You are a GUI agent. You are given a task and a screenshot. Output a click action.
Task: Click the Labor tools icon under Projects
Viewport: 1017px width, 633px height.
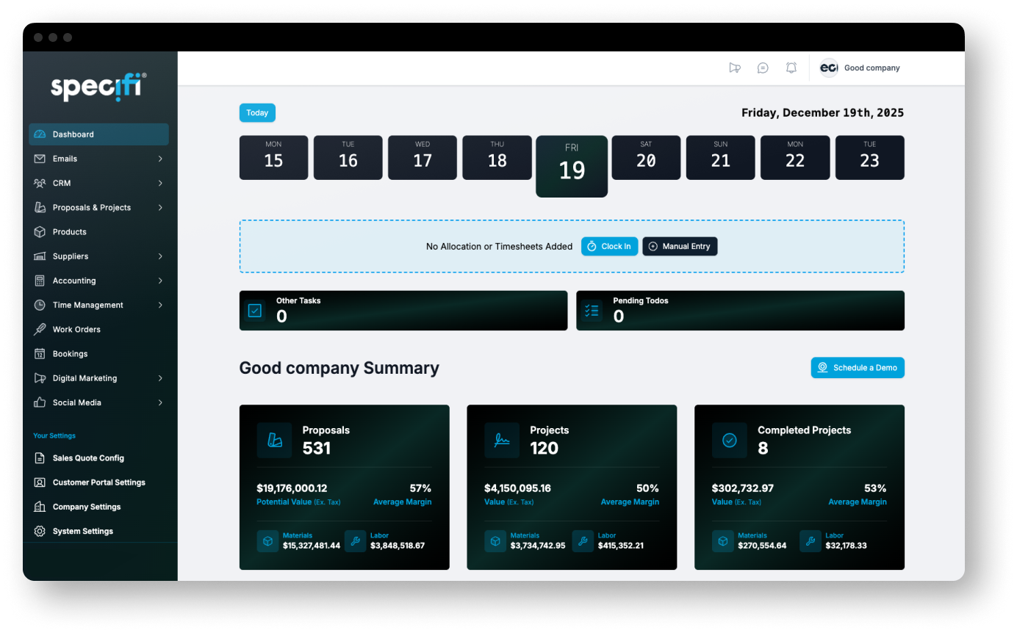583,540
